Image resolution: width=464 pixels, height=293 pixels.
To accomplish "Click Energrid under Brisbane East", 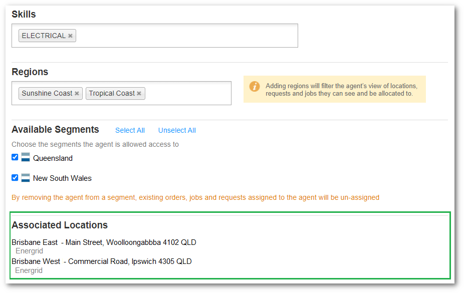I will tap(29, 251).
